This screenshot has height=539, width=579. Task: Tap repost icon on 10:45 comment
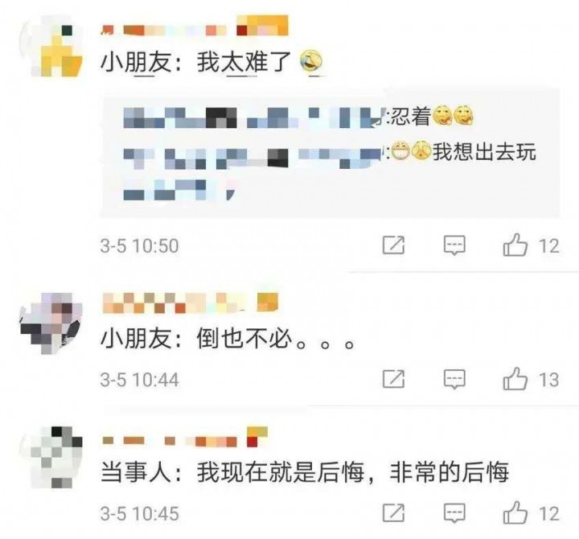click(x=393, y=512)
